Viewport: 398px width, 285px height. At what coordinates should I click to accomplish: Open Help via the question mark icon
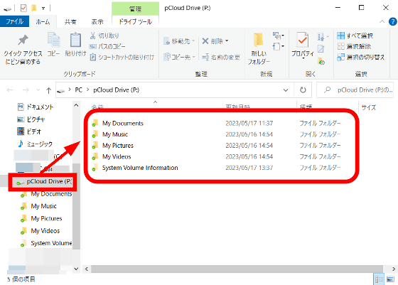click(392, 22)
